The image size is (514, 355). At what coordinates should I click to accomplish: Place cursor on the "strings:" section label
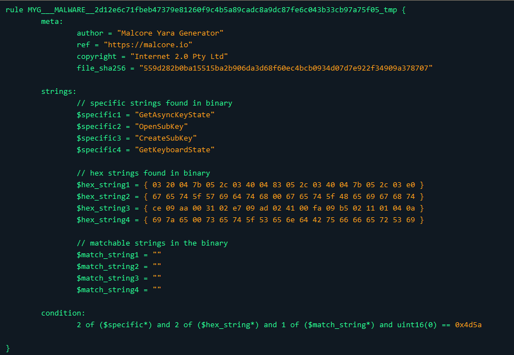coord(59,91)
